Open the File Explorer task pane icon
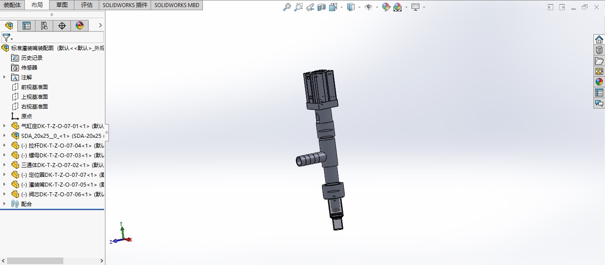This screenshot has height=265, width=605. pos(599,61)
